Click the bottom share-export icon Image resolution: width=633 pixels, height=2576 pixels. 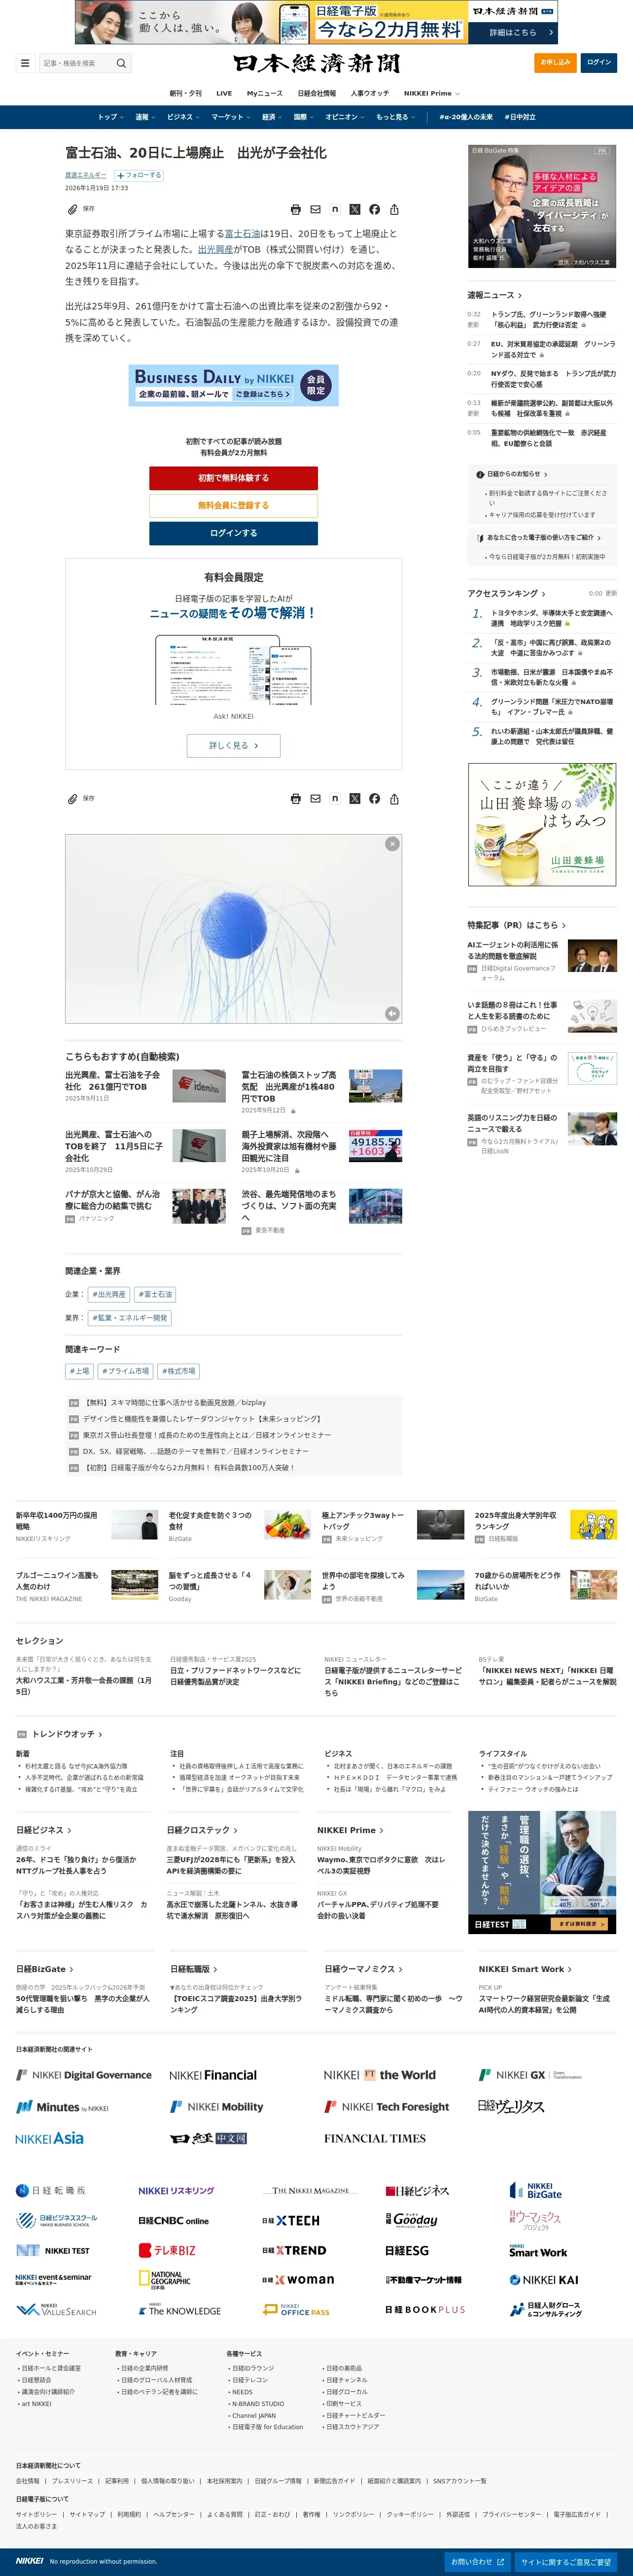click(x=394, y=799)
